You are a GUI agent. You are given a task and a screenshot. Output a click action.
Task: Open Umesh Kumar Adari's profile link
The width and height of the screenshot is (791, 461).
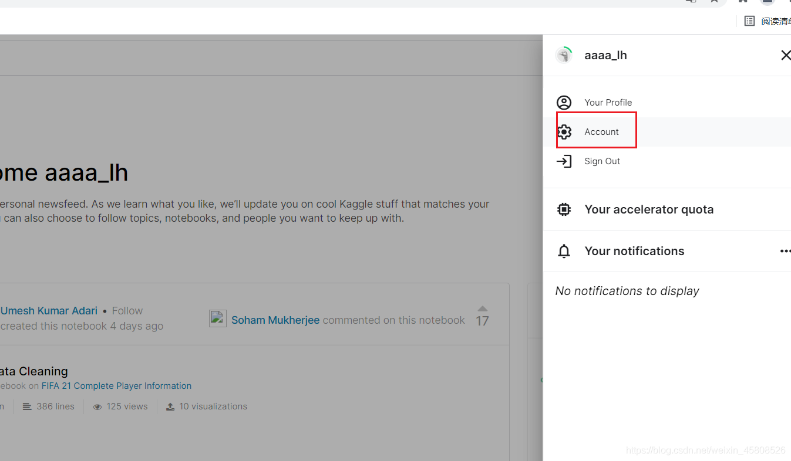(x=49, y=311)
